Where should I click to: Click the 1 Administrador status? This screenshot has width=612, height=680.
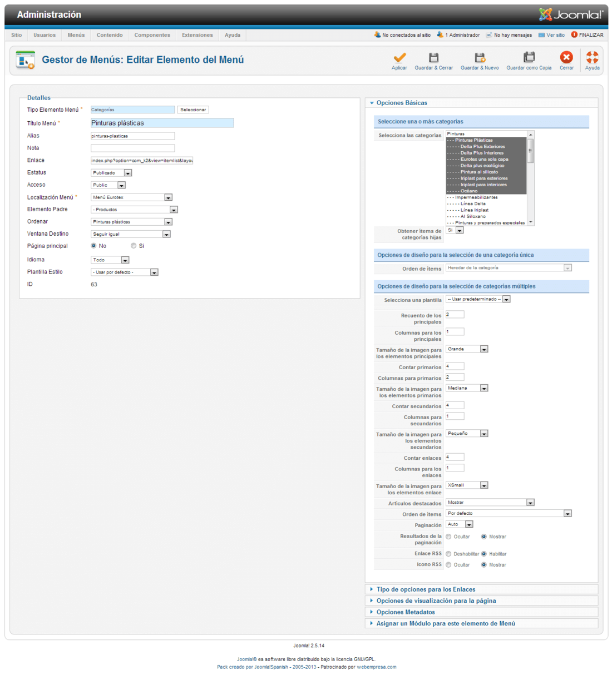(458, 35)
